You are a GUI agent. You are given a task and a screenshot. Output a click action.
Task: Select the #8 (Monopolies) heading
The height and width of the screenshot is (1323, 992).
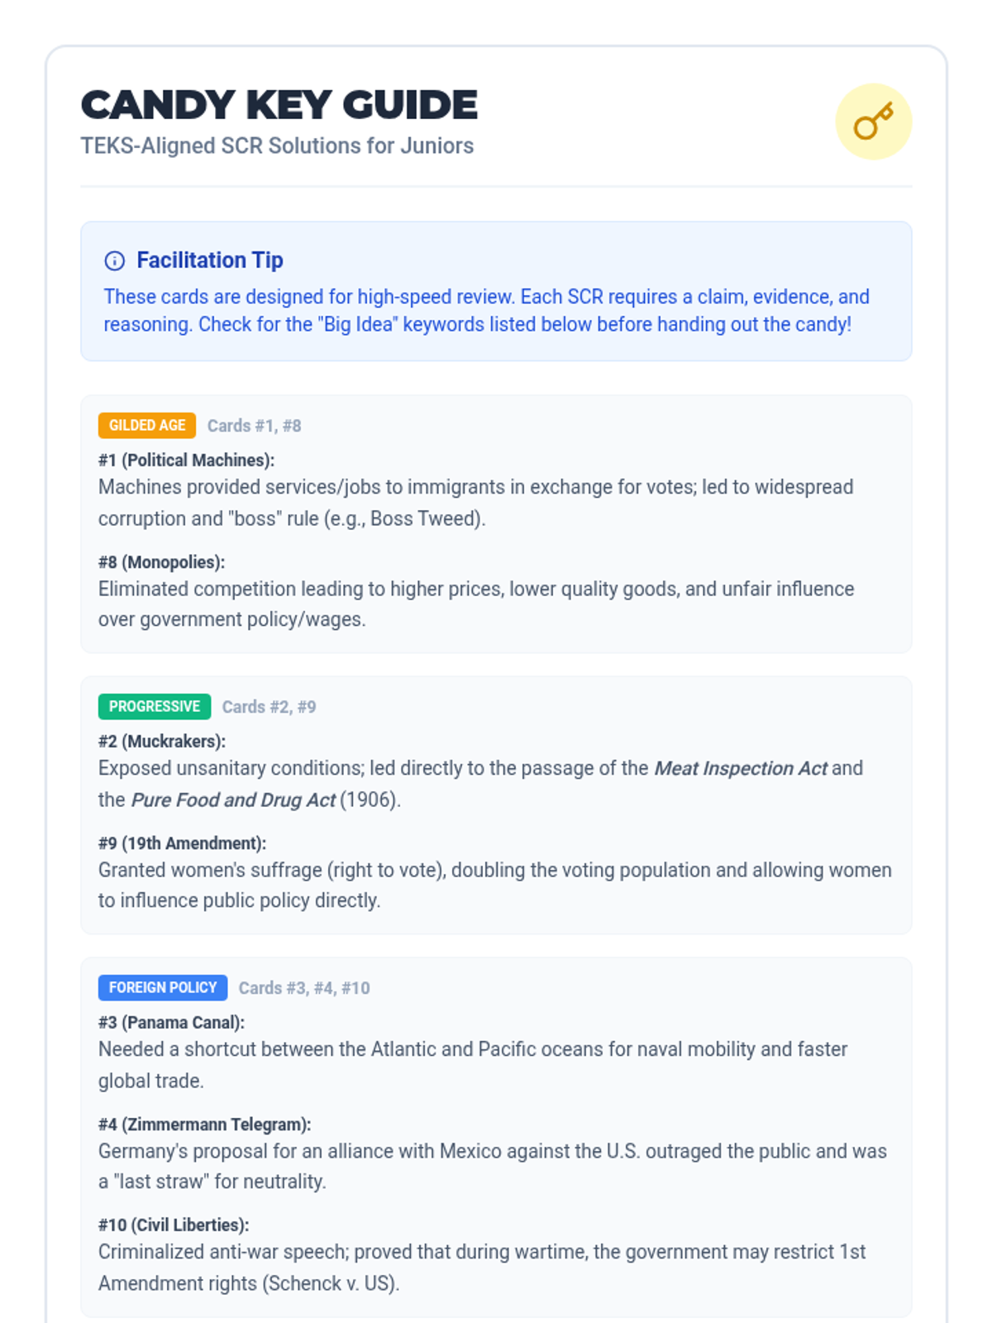point(162,562)
